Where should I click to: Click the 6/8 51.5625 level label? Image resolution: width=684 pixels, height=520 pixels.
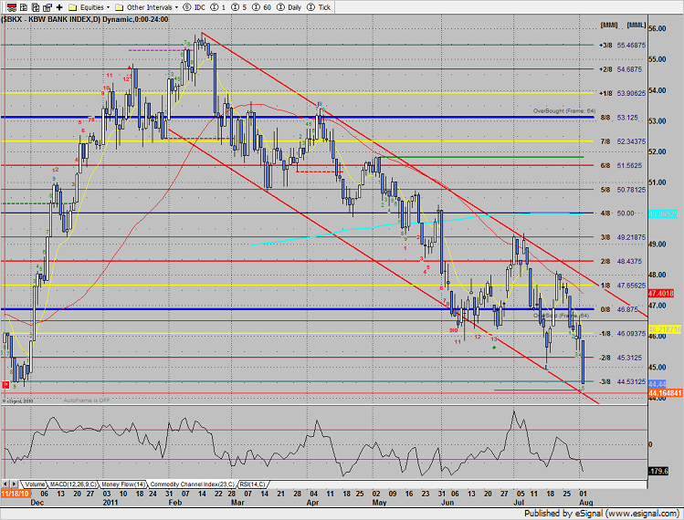(x=621, y=166)
